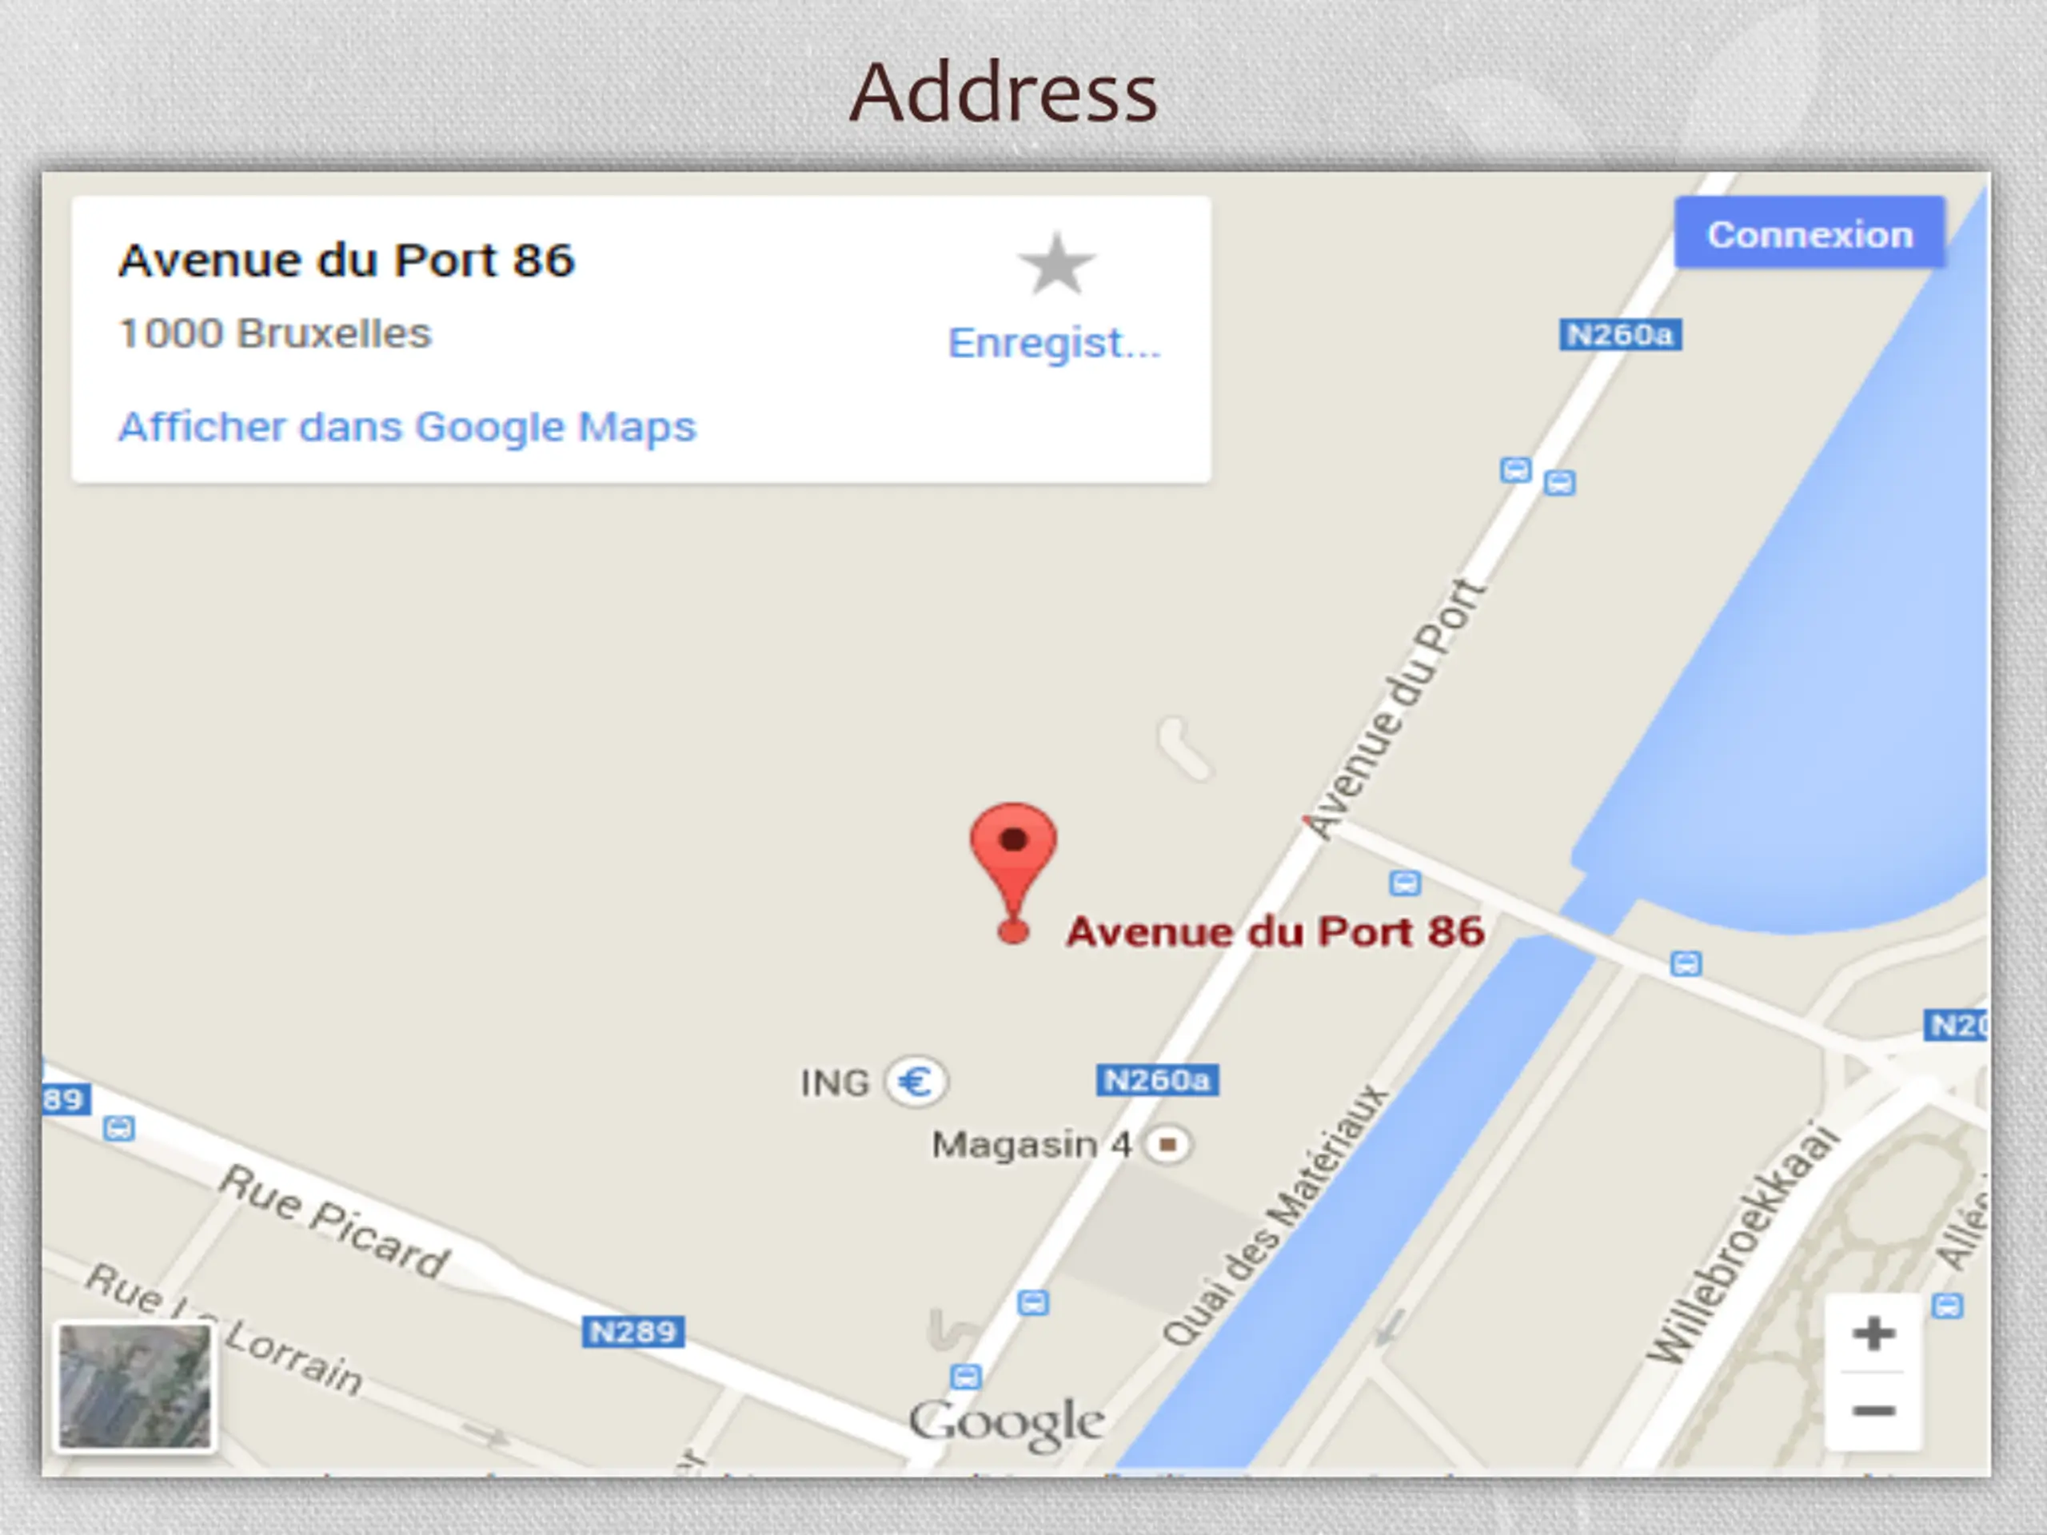This screenshot has width=2047, height=1535.
Task: Zoom out with the minus button
Action: (x=1873, y=1411)
